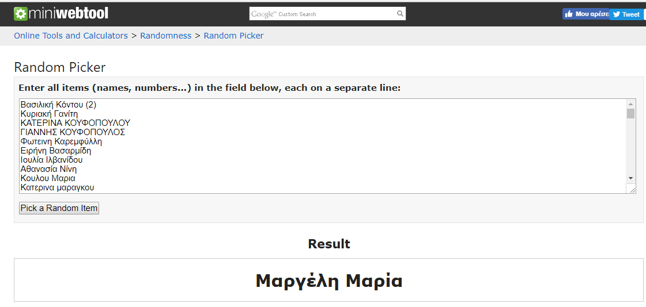Click the Αθανασία Νίνη entry in the list
The image size is (646, 307).
coord(48,169)
